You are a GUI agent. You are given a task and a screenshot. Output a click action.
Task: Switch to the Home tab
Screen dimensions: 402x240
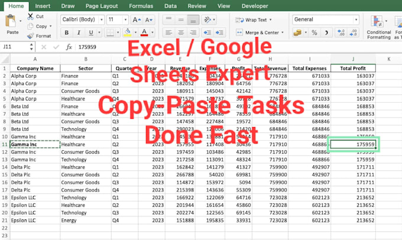coord(16,6)
